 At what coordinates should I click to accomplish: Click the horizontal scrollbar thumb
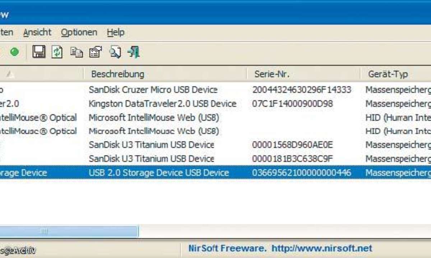(69, 231)
